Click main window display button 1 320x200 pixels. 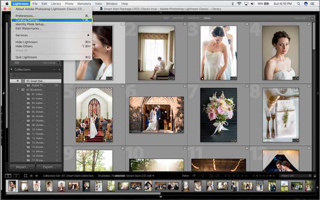[x=8, y=176]
